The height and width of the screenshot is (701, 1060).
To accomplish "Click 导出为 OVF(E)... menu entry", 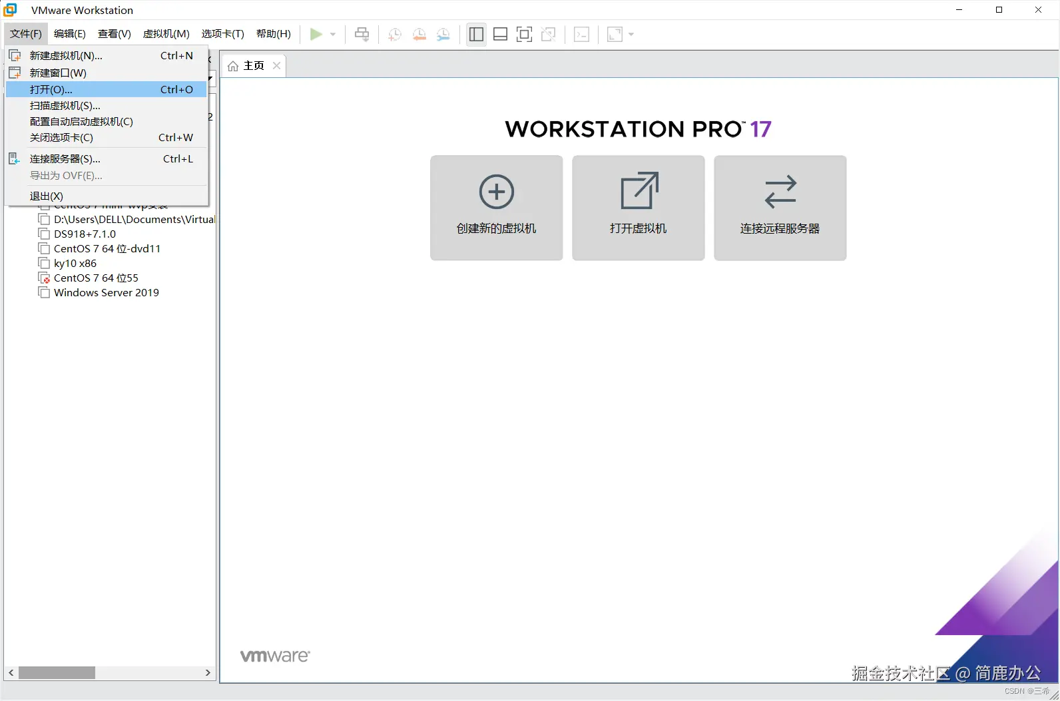I will click(107, 176).
